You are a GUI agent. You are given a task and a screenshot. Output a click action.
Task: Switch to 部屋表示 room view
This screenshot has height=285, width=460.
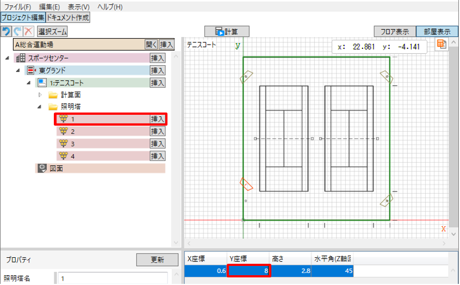tap(437, 32)
